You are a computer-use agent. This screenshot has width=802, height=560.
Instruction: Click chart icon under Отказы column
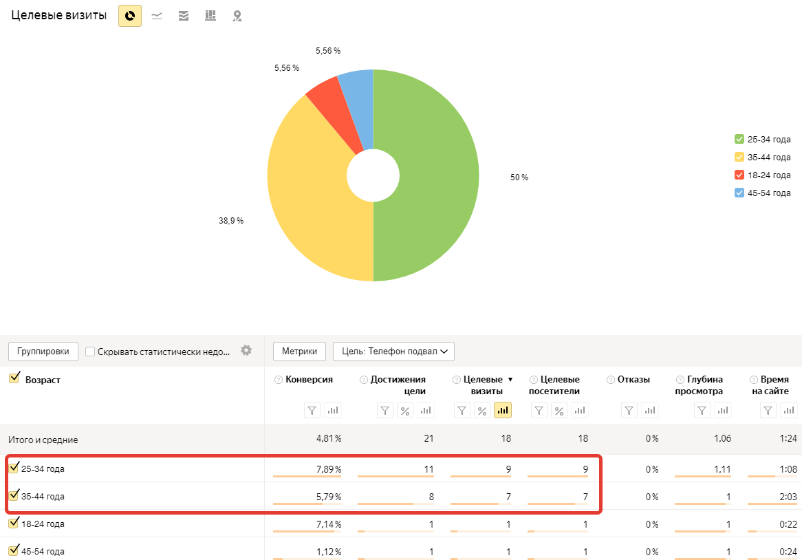(x=650, y=410)
